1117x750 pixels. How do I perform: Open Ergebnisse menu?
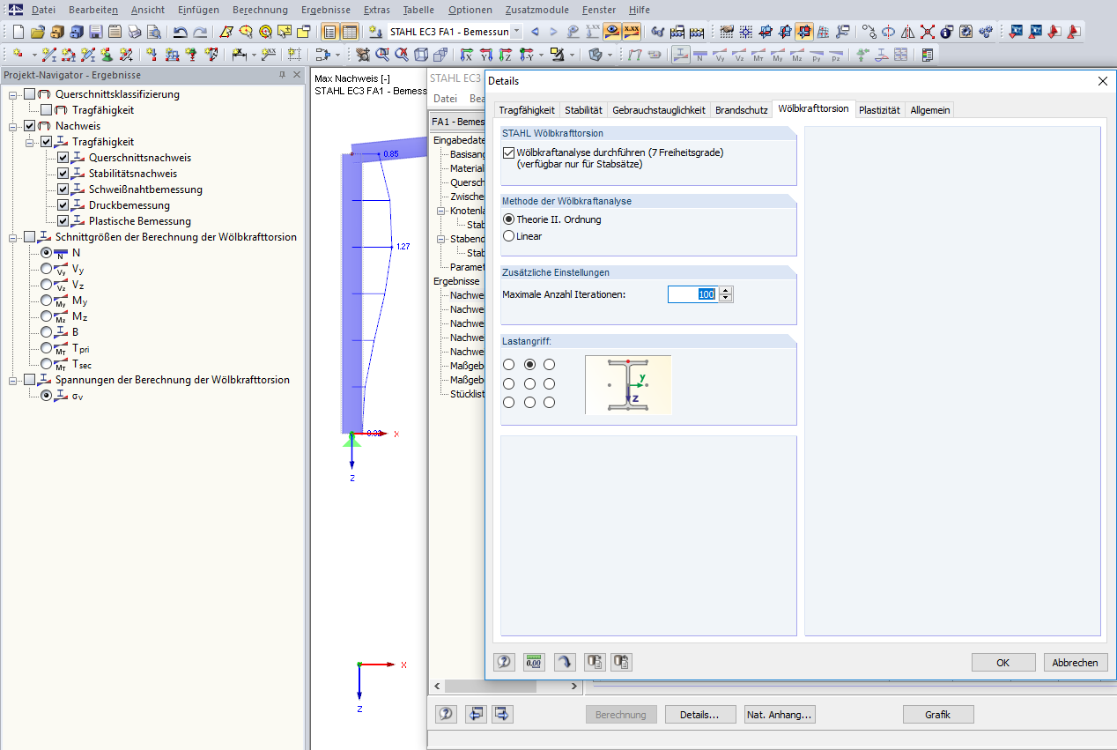pyautogui.click(x=325, y=10)
